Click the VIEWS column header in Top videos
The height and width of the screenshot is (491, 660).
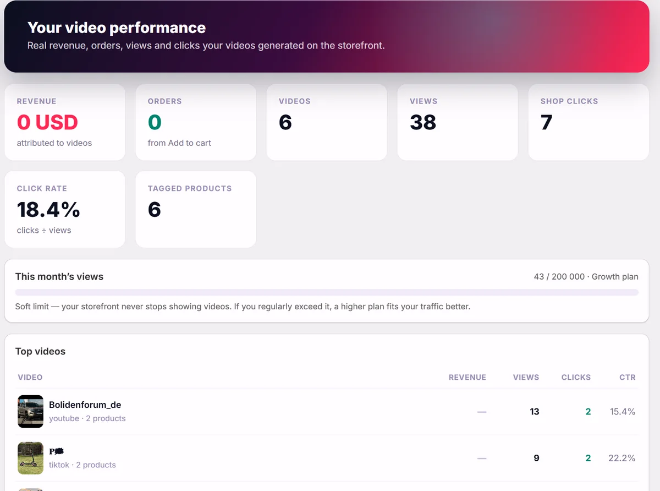(x=526, y=377)
